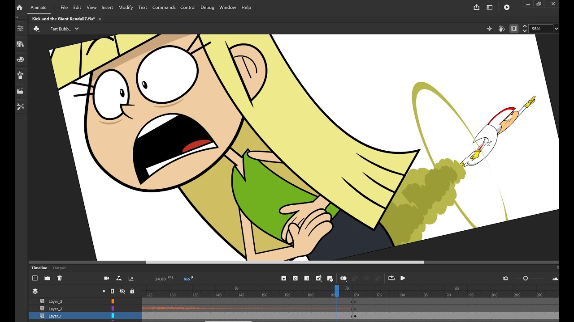The width and height of the screenshot is (574, 322).
Task: Open the timeline panel options menu
Action: [557, 268]
